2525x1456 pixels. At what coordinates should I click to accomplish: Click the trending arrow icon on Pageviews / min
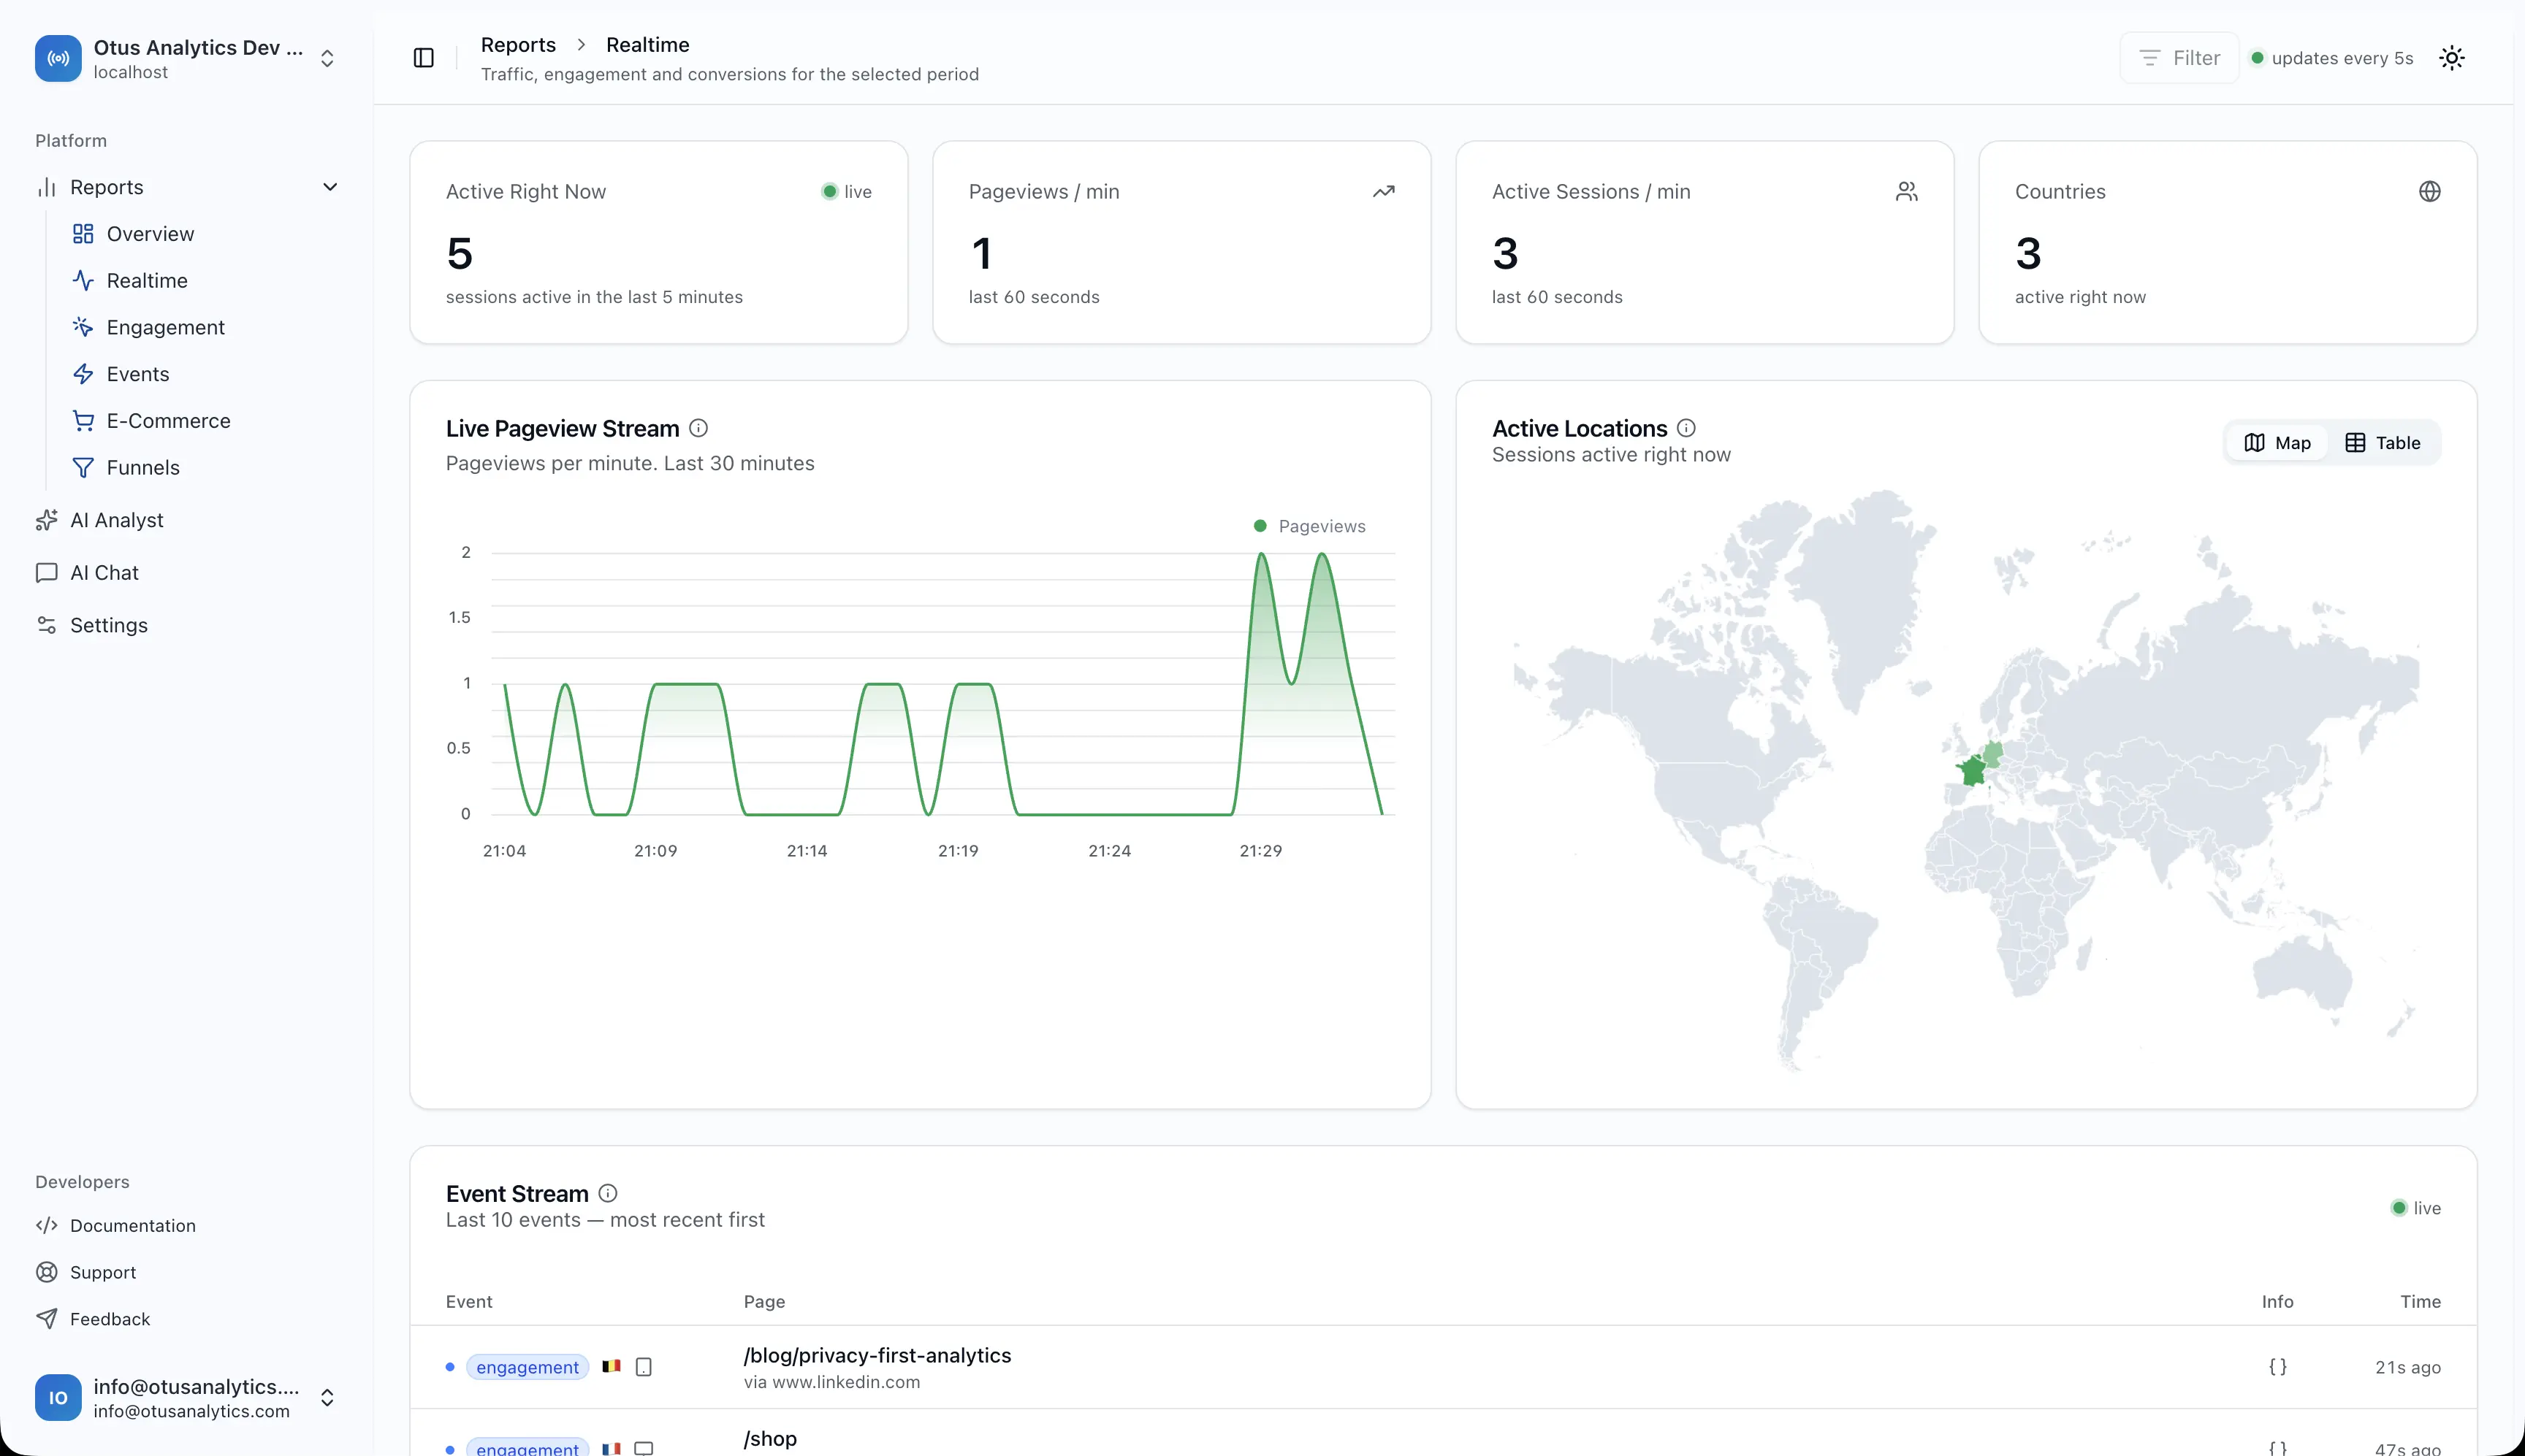(1384, 191)
